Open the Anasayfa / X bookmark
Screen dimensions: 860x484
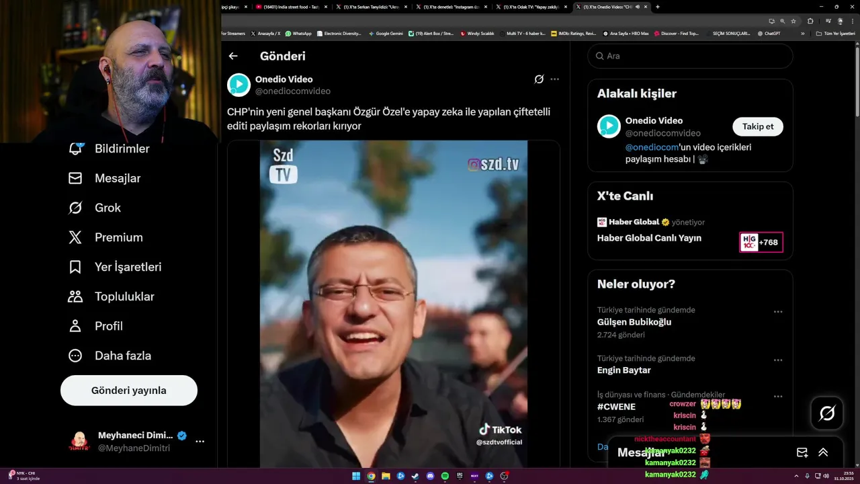tap(265, 33)
